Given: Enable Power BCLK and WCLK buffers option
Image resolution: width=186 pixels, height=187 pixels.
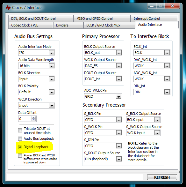Looking at the screenshot, I should pos(20,155).
